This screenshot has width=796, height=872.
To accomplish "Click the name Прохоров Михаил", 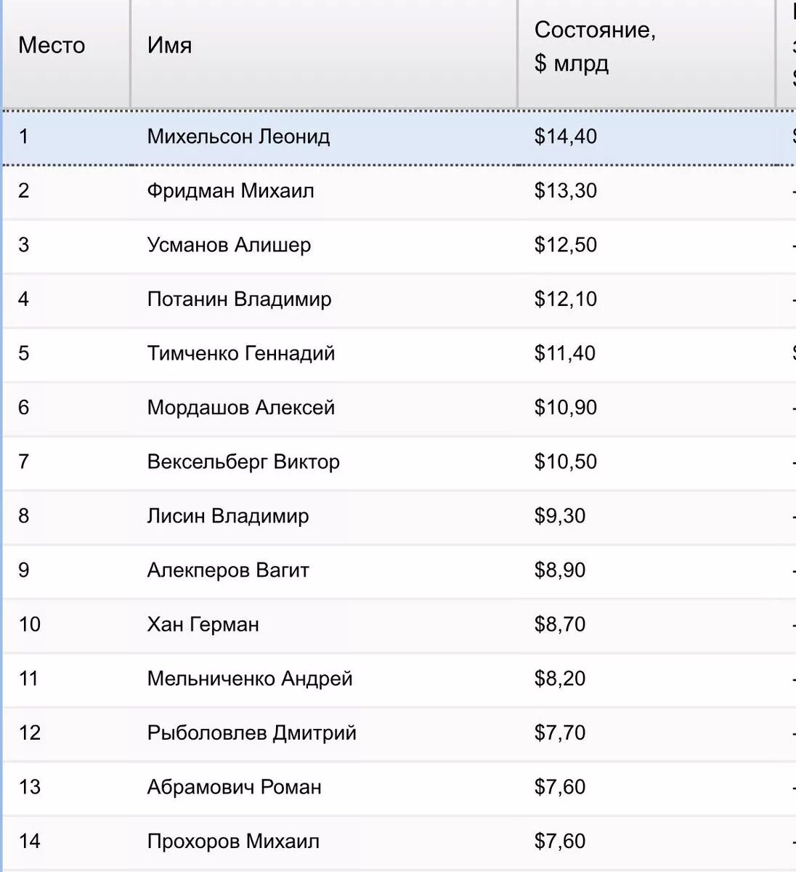I will [x=233, y=841].
